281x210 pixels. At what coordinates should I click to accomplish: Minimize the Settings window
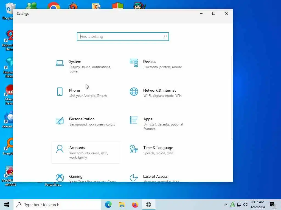pyautogui.click(x=201, y=14)
